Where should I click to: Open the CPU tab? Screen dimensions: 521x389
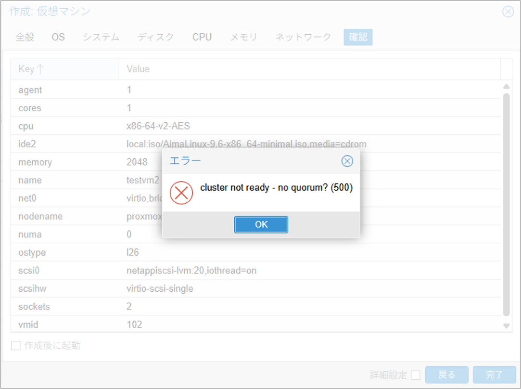(x=202, y=37)
